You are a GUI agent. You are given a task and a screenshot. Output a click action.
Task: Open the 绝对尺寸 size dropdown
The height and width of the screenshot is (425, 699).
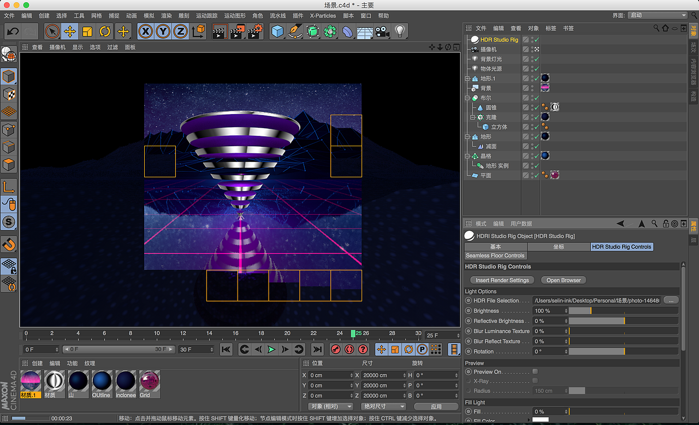click(x=383, y=406)
